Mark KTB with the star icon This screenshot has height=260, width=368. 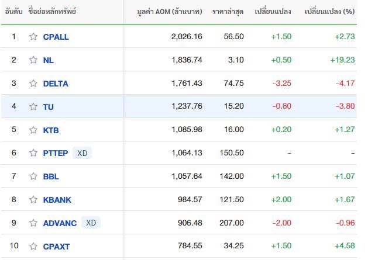click(x=33, y=130)
